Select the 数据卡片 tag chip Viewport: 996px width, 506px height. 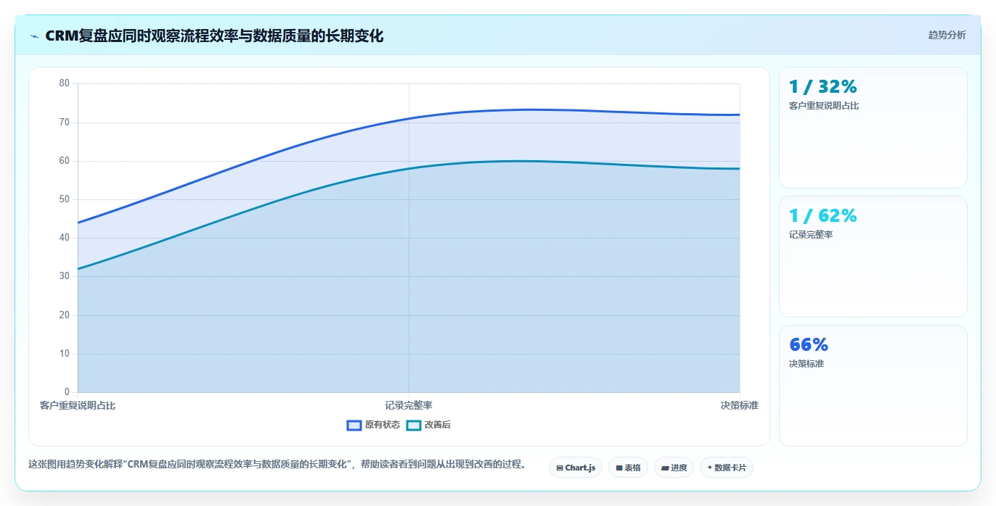click(727, 468)
